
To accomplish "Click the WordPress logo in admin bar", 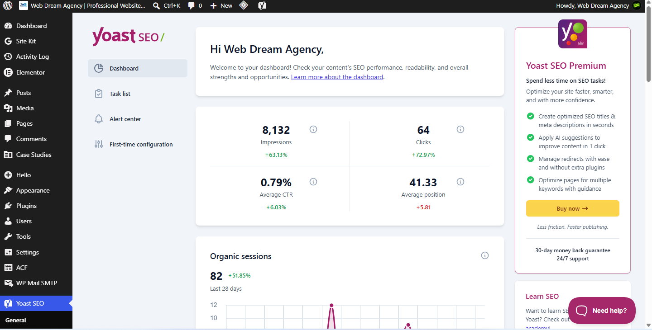I will [8, 6].
